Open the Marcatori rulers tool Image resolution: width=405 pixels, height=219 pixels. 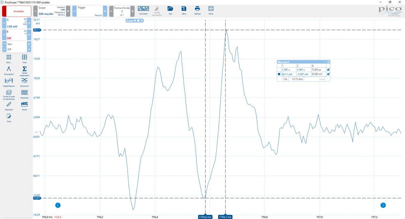click(x=9, y=106)
